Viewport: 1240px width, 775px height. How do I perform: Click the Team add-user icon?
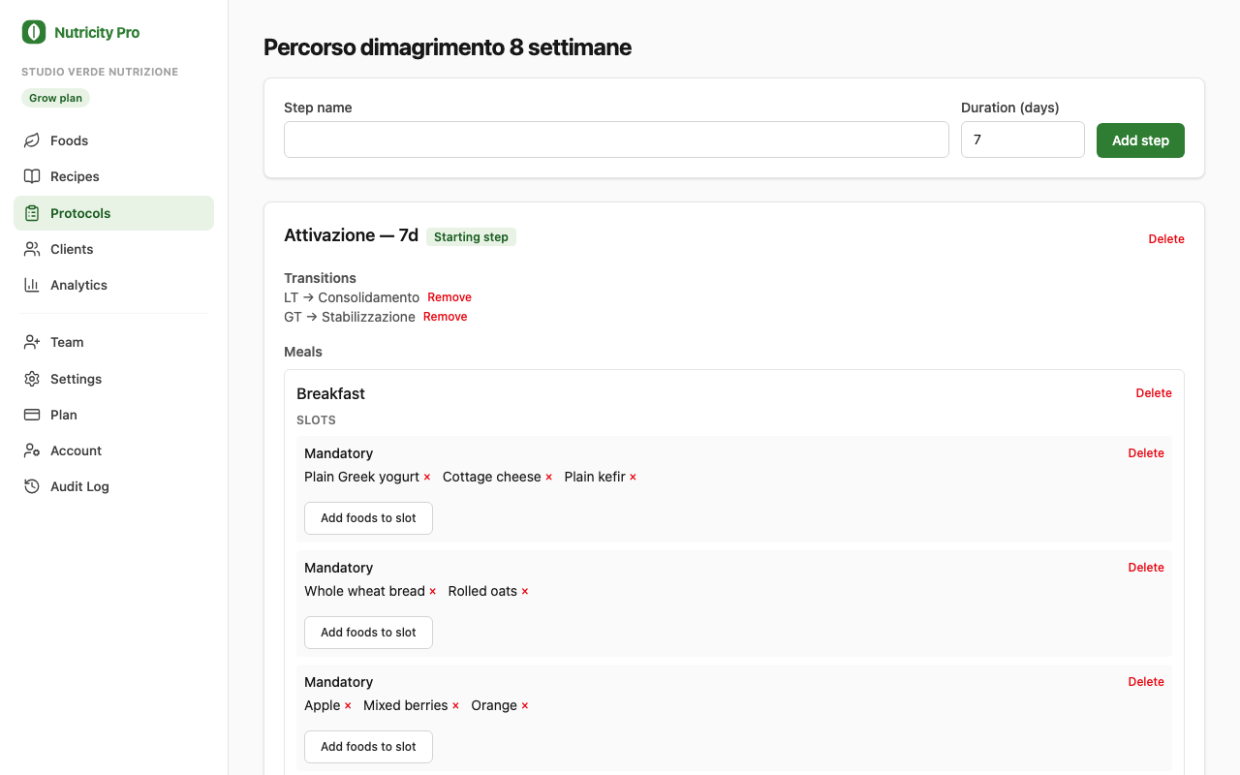click(32, 342)
